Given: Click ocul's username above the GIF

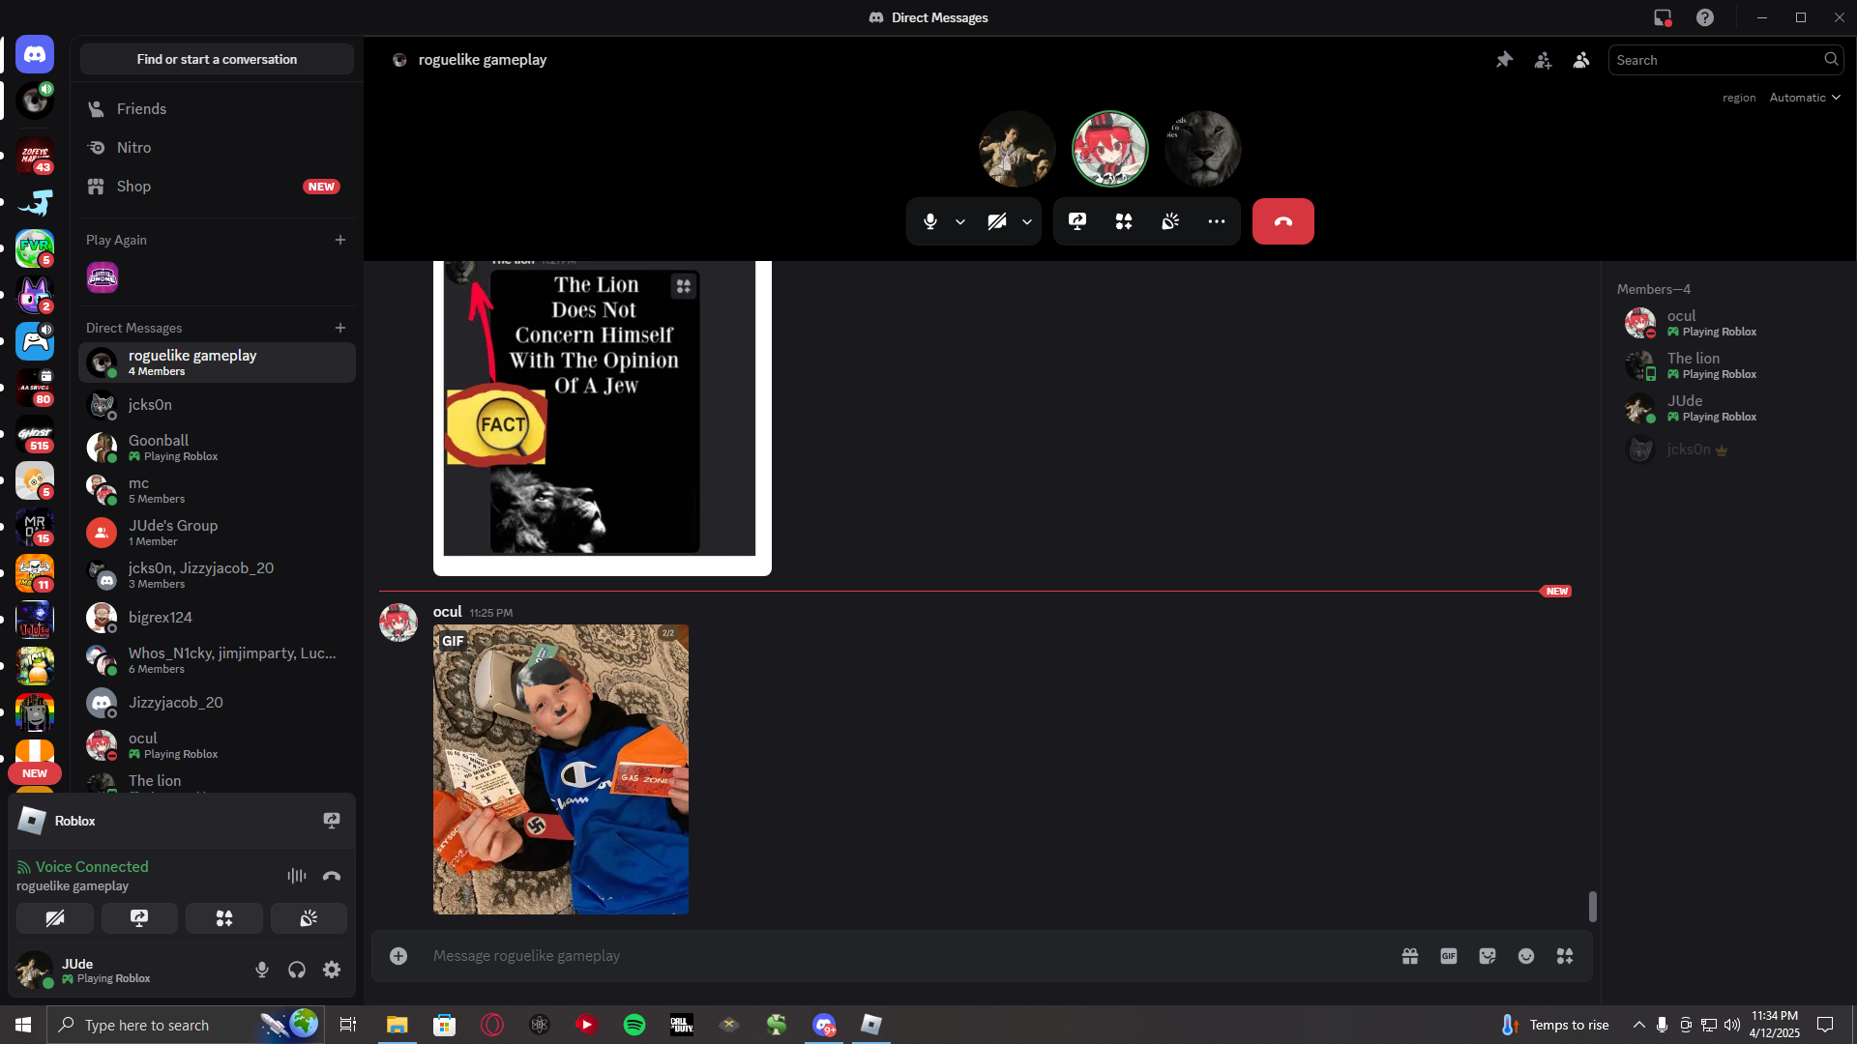Looking at the screenshot, I should 447,612.
